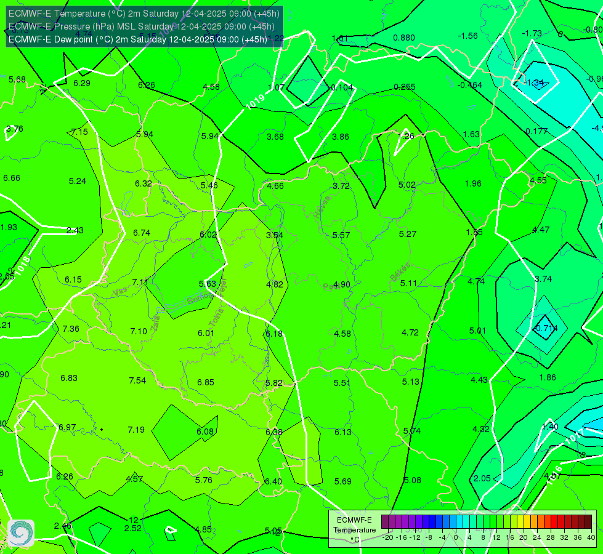
Task: Click the ECMWF swirl logo icon
Action: 21,533
